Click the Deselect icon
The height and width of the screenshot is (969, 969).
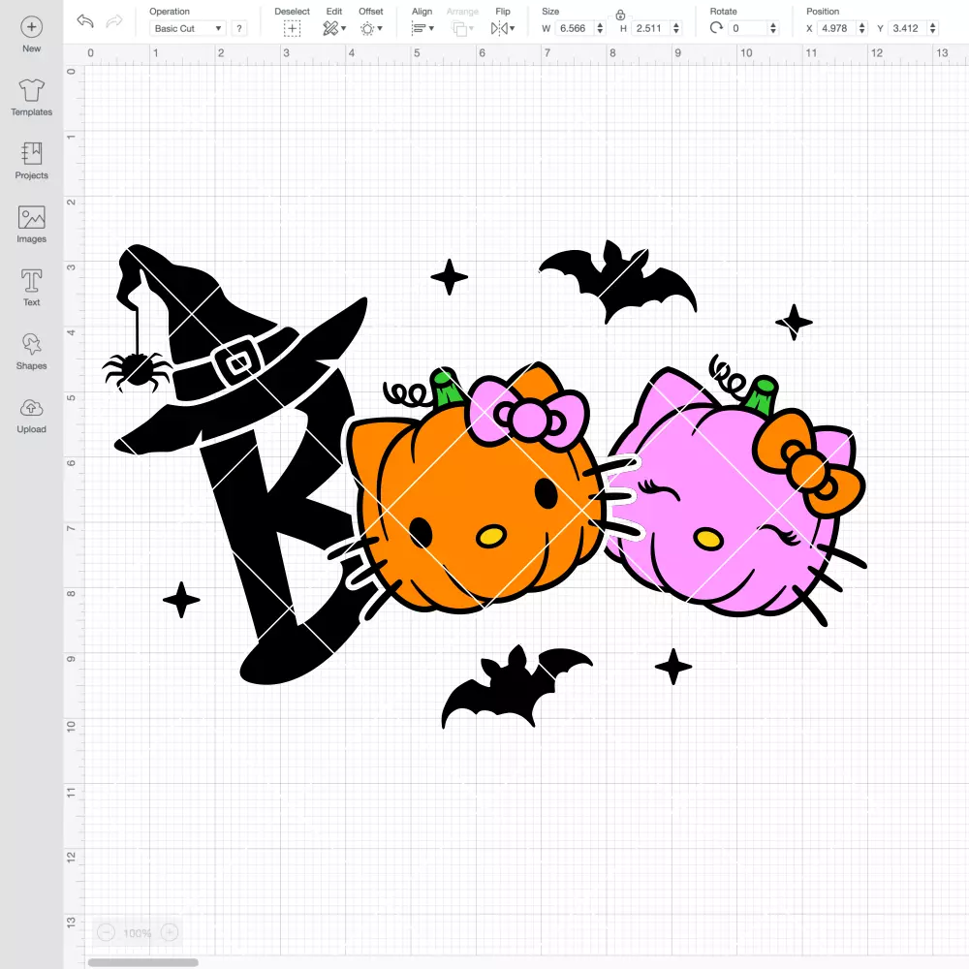(x=293, y=28)
